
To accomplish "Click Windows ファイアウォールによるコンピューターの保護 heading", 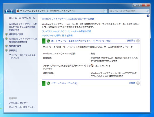I will click(x=68, y=19).
